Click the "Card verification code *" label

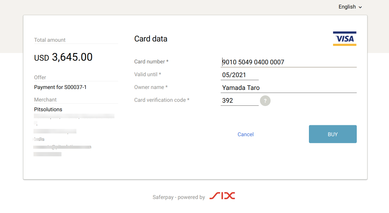click(162, 100)
